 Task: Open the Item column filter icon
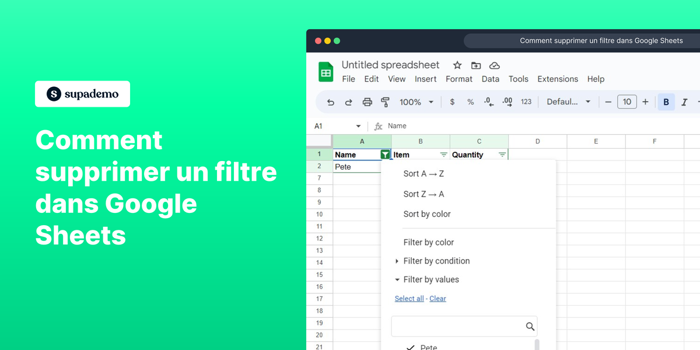click(443, 155)
